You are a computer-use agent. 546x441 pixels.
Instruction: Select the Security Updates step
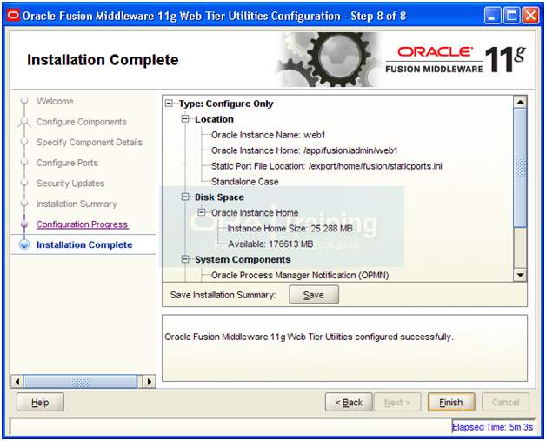[70, 184]
